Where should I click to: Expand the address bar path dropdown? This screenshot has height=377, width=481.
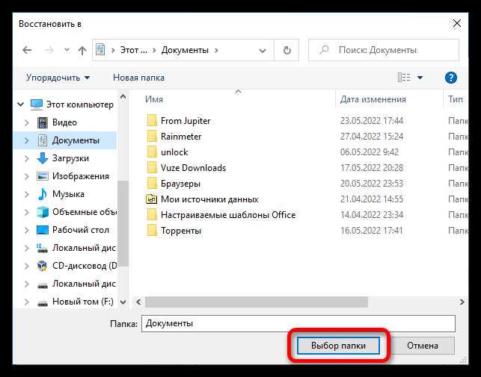pyautogui.click(x=263, y=51)
